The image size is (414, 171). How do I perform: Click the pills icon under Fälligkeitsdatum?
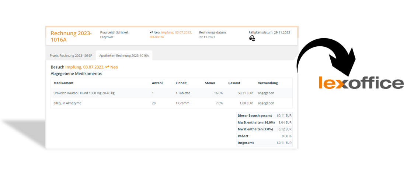pyautogui.click(x=252, y=39)
